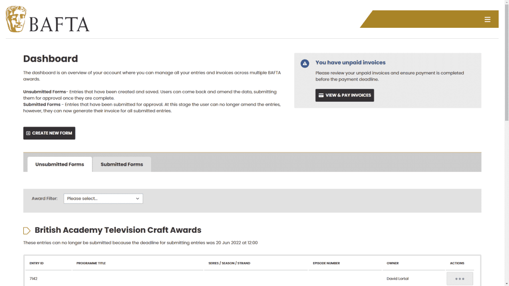Select the Unsubmitted Forms tab

point(60,164)
